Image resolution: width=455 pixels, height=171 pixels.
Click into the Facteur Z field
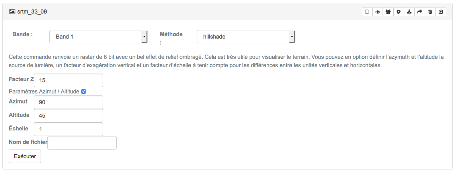(x=68, y=80)
